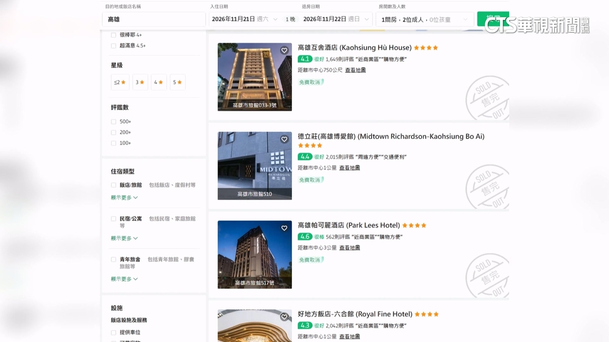Open the 高雄帕可麗酒店 (Park Lees Hotel) title
The image size is (609, 342).
pos(349,225)
